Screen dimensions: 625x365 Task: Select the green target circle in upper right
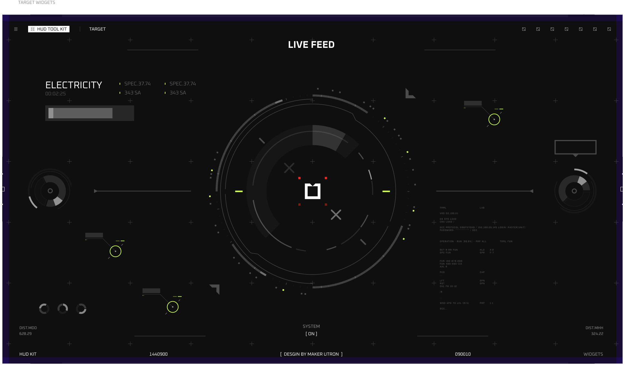pos(494,120)
